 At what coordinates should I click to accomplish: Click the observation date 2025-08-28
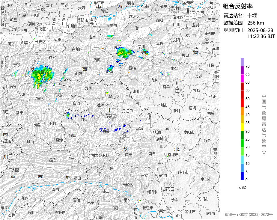[260, 30]
